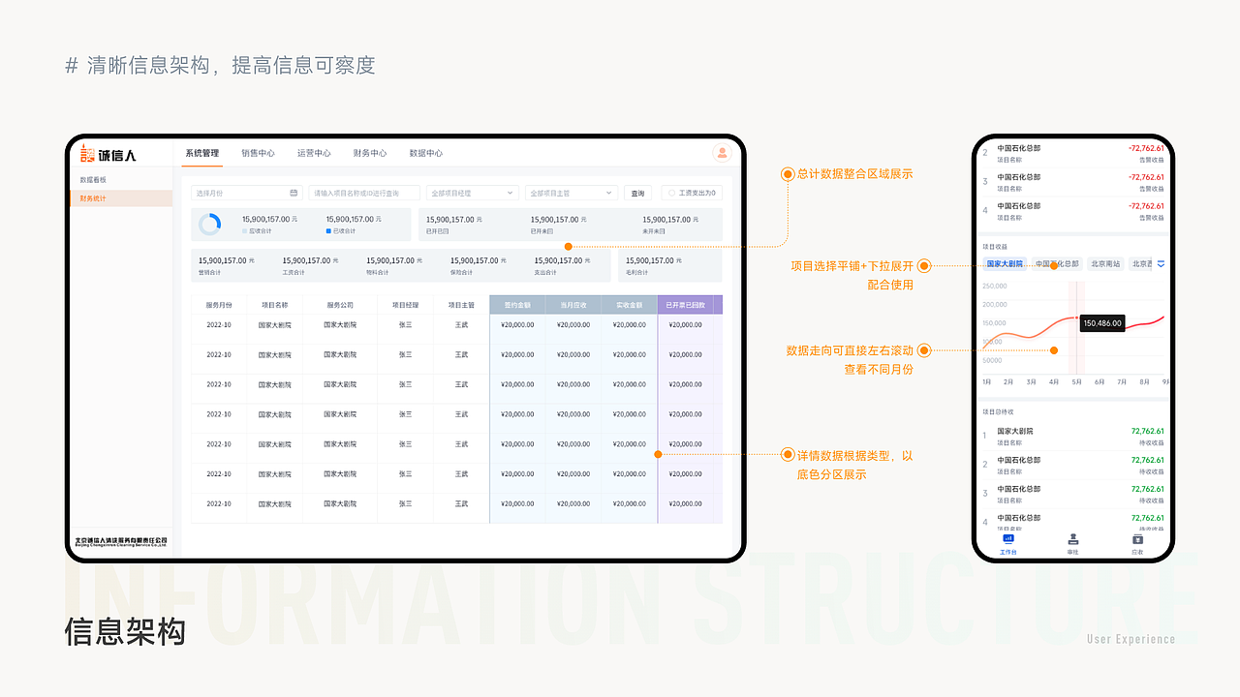Viewport: 1240px width, 697px height.
Task: Click the 应收合计 total label
Action: point(260,231)
